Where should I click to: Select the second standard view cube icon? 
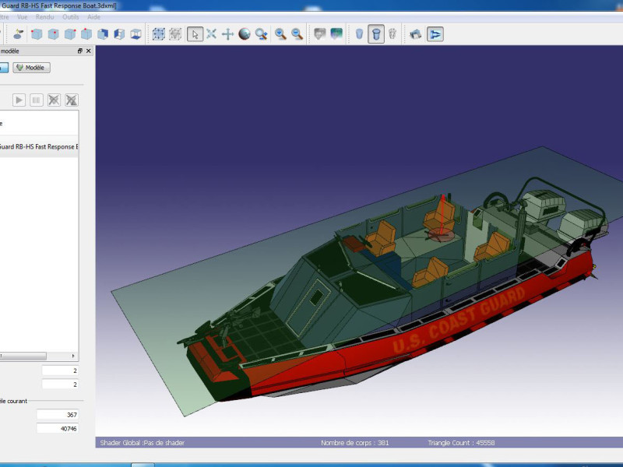(x=53, y=34)
